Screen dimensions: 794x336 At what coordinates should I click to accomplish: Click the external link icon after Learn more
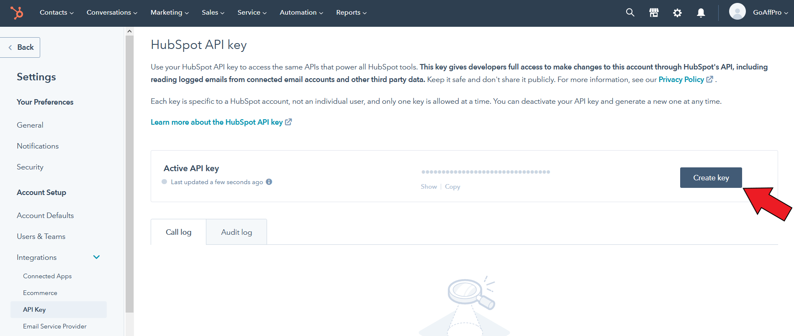[x=288, y=122]
